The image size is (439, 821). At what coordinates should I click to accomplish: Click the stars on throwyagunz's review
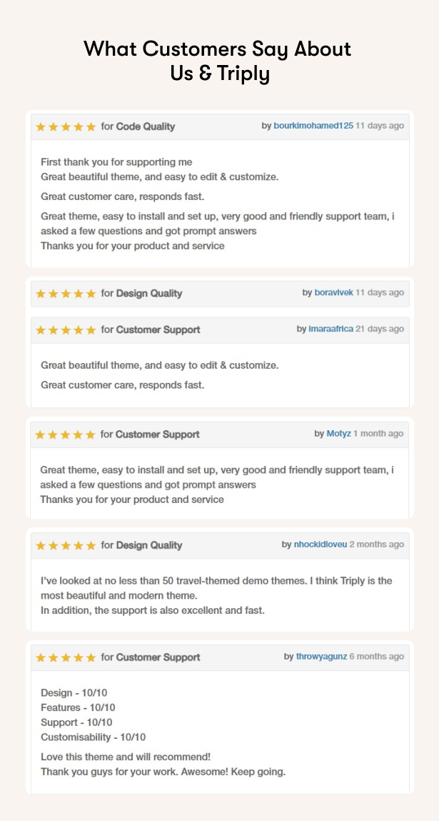tap(66, 657)
